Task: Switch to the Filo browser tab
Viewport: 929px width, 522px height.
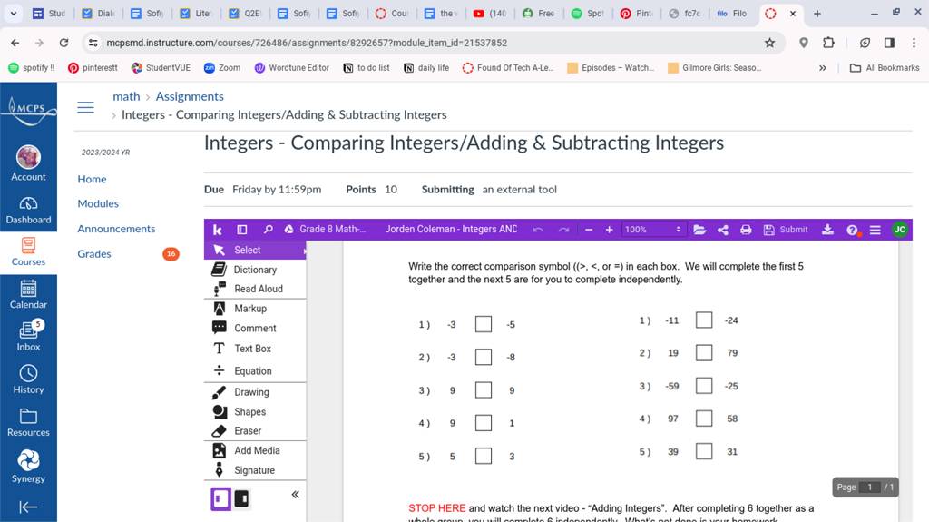Action: [732, 13]
